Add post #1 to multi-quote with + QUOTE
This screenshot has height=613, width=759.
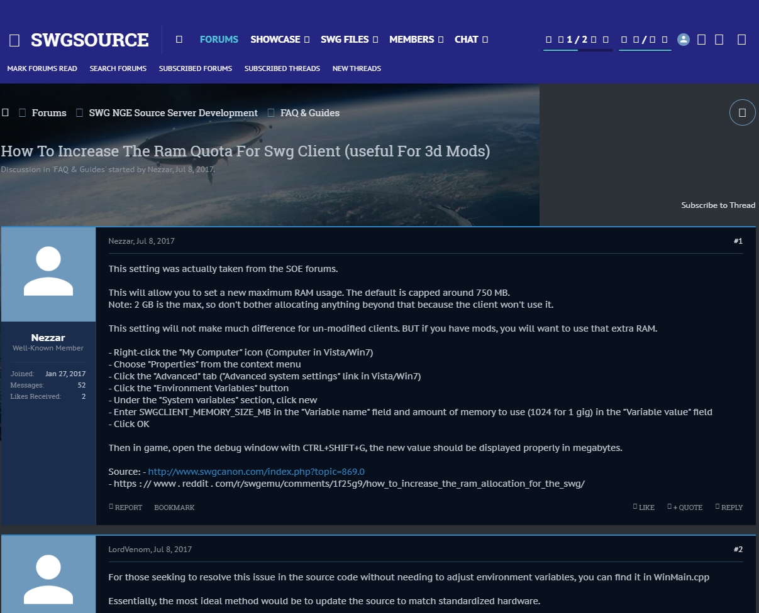[685, 507]
